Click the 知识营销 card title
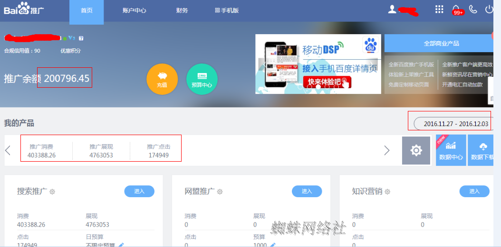 tap(367, 191)
